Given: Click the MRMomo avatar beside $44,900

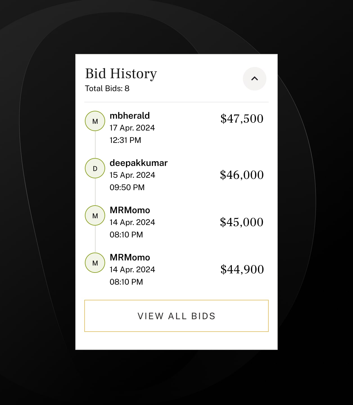Looking at the screenshot, I should [95, 263].
